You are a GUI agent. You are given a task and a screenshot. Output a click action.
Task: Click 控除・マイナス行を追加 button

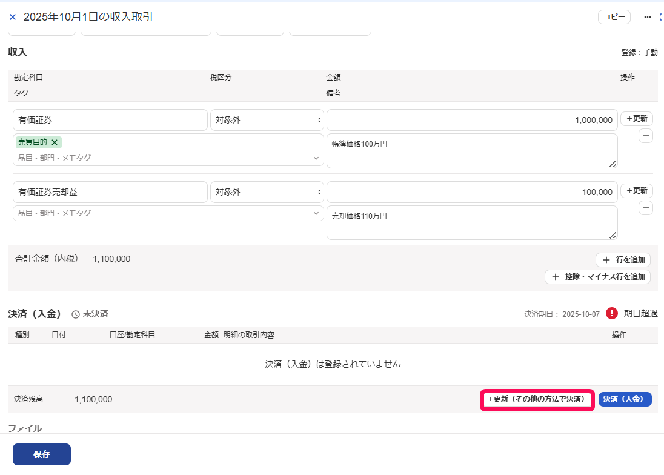[597, 277]
